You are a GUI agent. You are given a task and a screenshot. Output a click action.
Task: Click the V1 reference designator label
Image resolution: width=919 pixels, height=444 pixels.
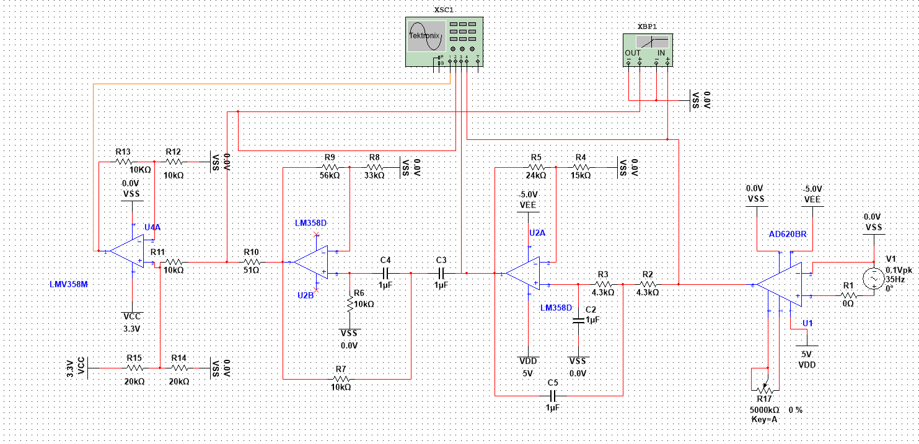[891, 258]
